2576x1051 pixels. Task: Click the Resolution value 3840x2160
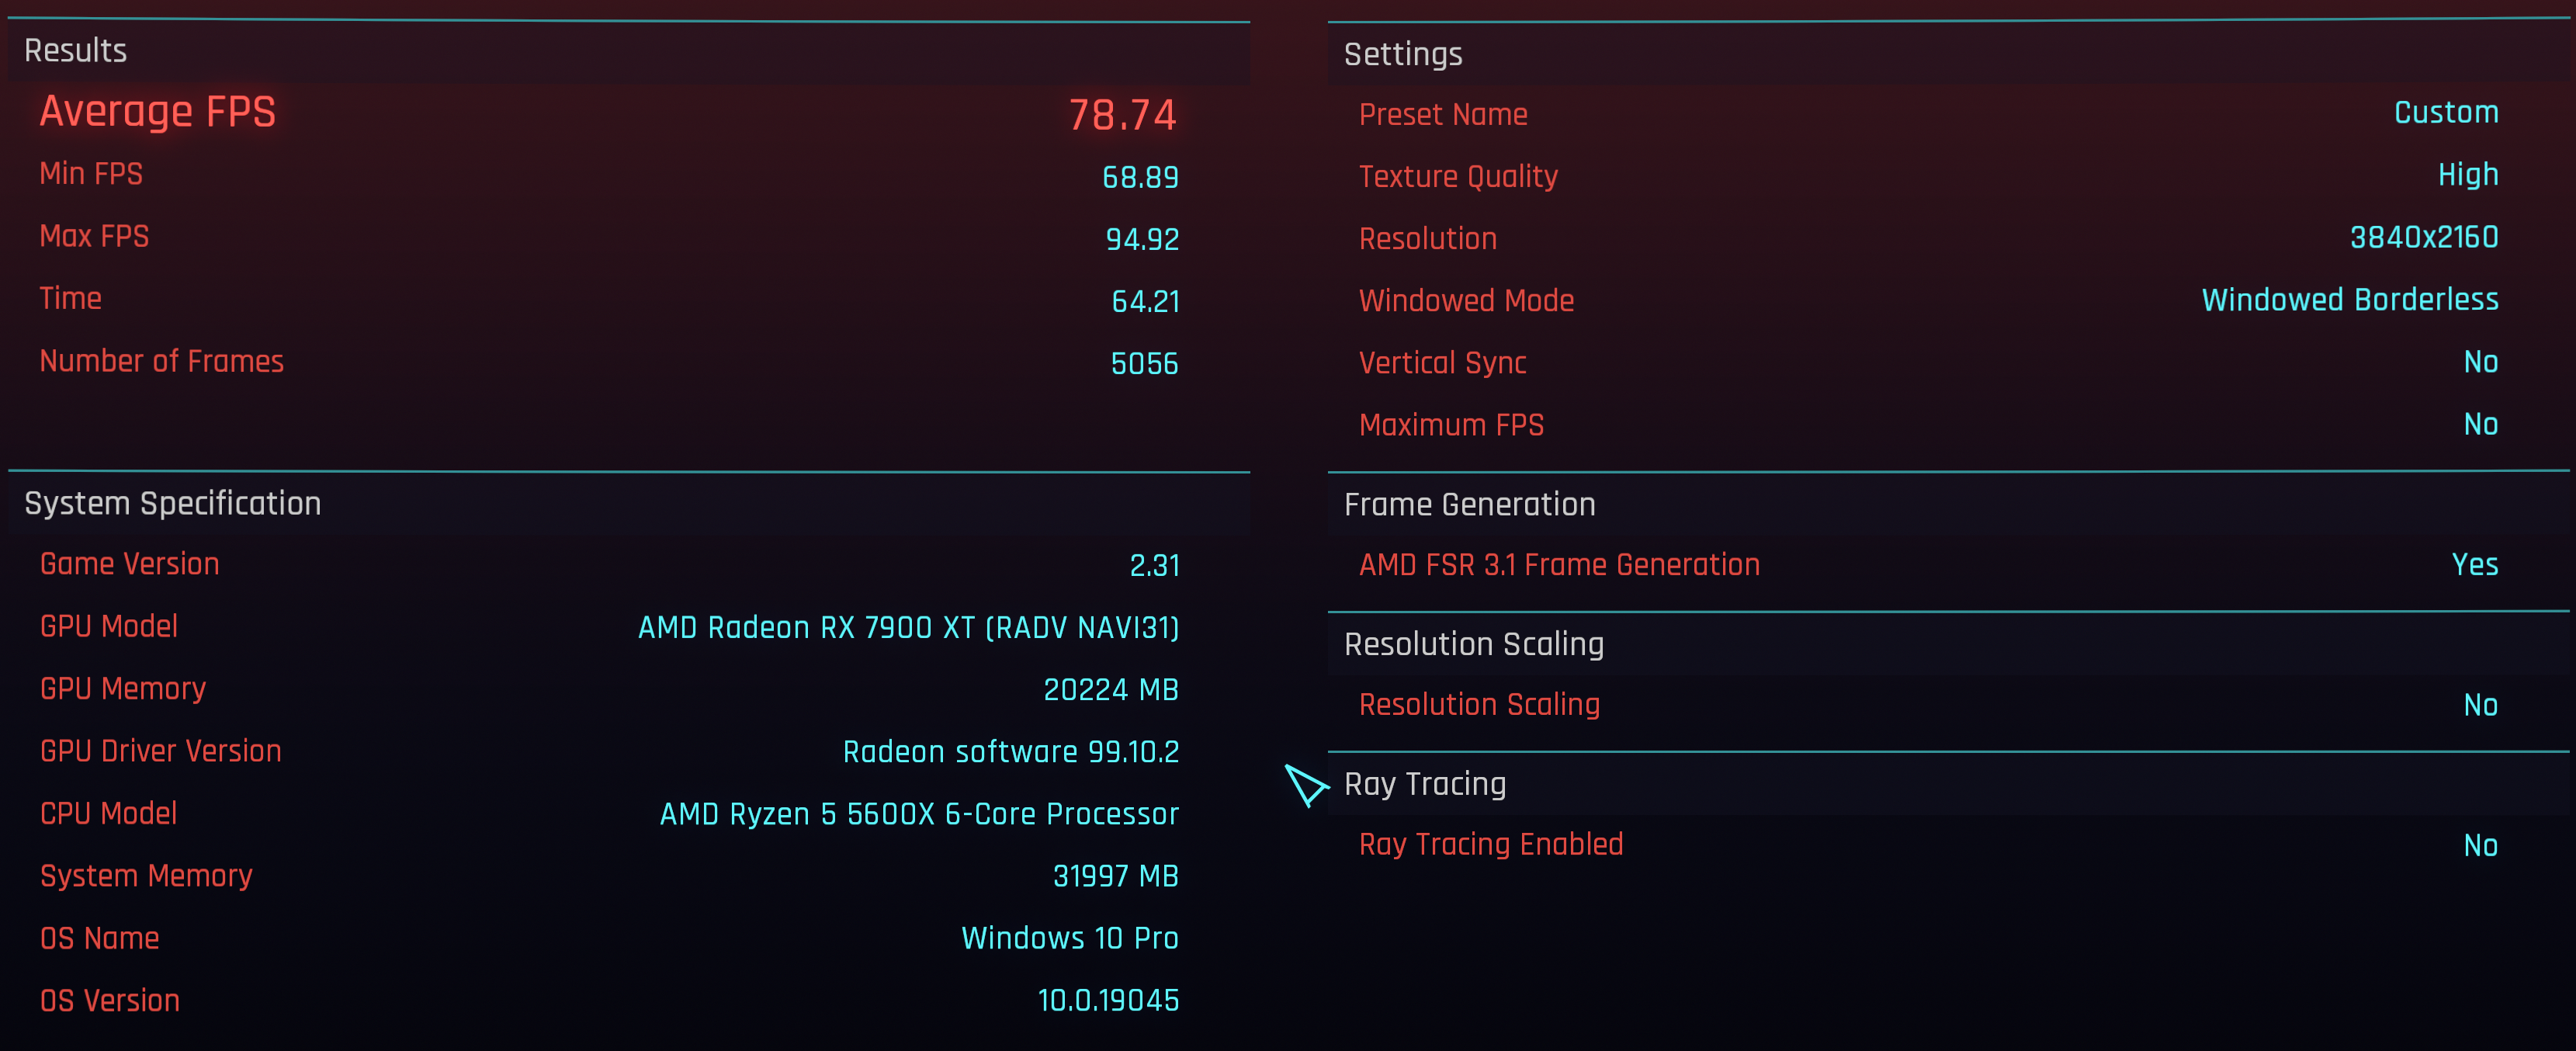pos(2423,238)
